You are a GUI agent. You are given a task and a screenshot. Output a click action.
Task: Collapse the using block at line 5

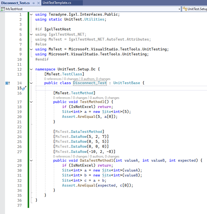[x=31, y=35]
